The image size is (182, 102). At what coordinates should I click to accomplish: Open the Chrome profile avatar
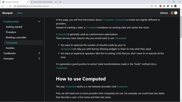(x=175, y=6)
